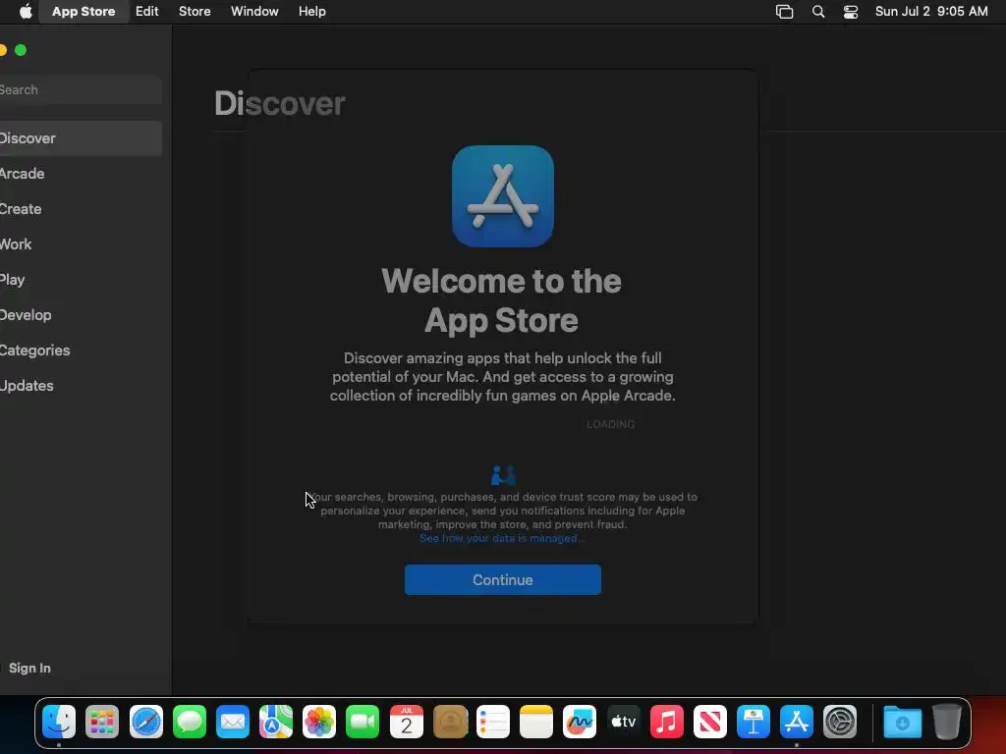The height and width of the screenshot is (754, 1006).
Task: Open Freeform from the dock
Action: pos(580,722)
